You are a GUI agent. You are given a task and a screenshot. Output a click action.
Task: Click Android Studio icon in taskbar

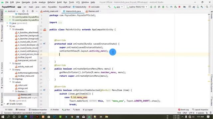coord(89,117)
